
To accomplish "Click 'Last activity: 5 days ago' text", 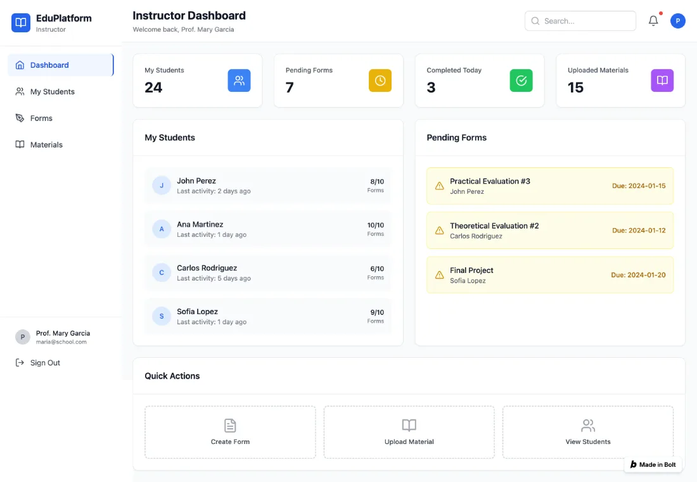I will click(214, 278).
